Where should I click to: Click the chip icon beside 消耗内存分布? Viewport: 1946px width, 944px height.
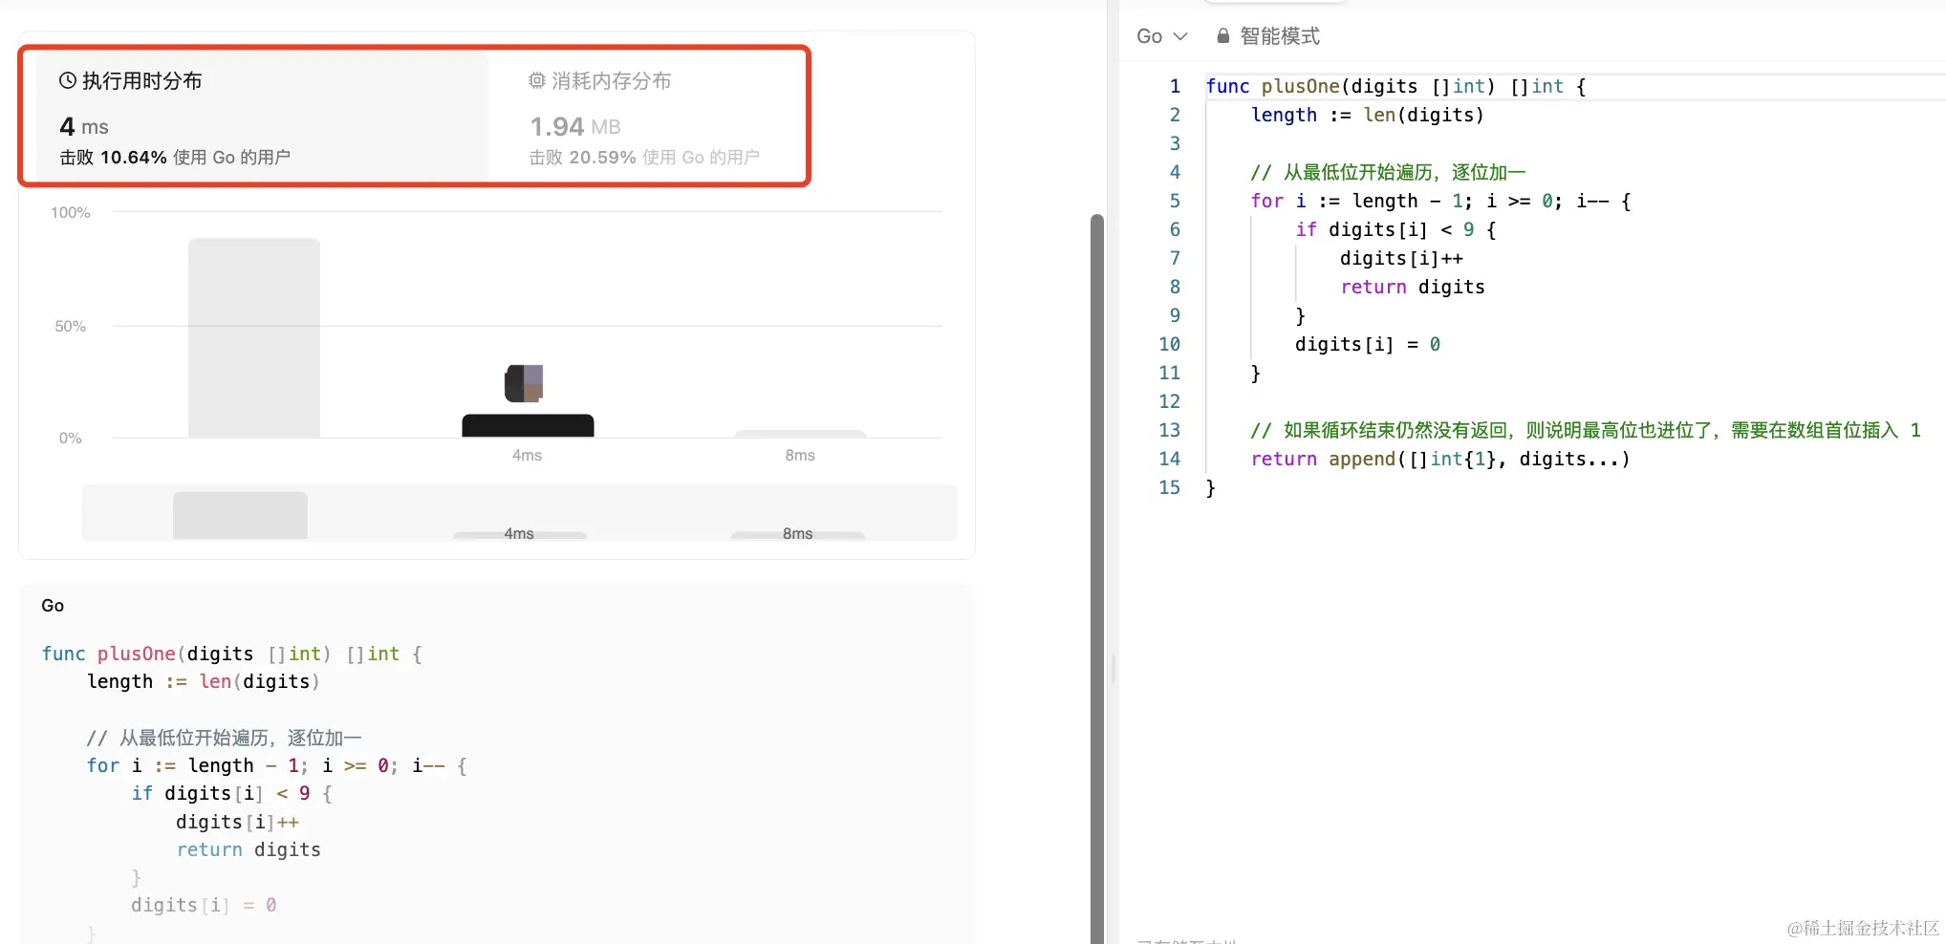click(537, 81)
